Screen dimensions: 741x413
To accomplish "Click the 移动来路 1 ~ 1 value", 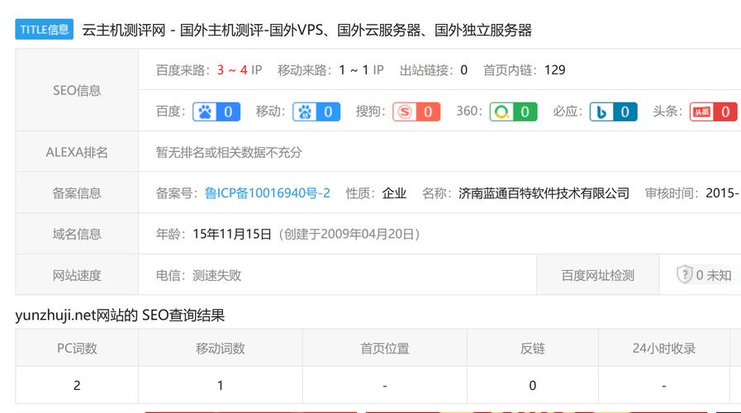I will tap(354, 70).
